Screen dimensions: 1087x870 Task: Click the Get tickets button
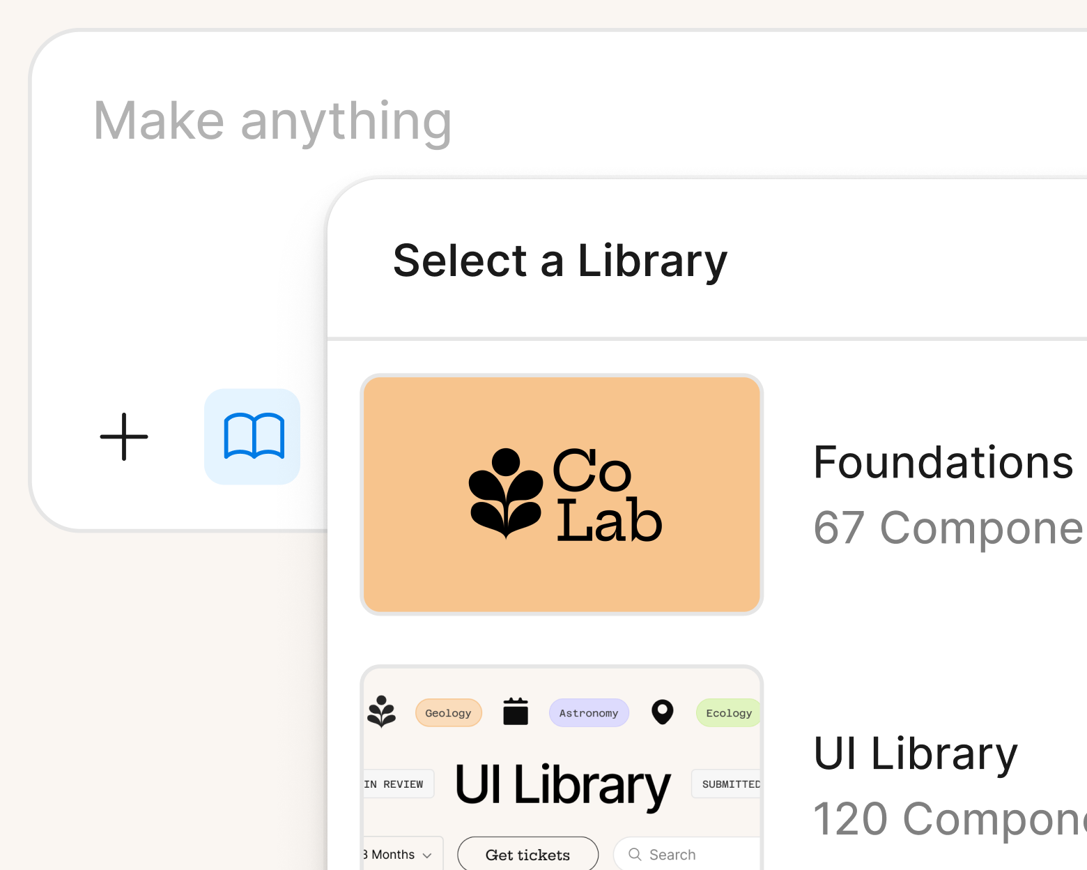[x=527, y=854]
